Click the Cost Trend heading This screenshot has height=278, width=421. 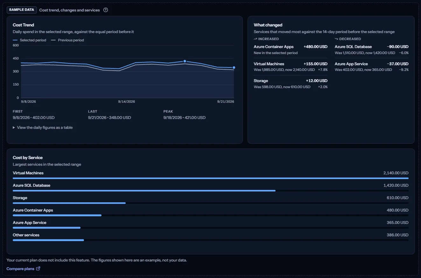coord(23,25)
